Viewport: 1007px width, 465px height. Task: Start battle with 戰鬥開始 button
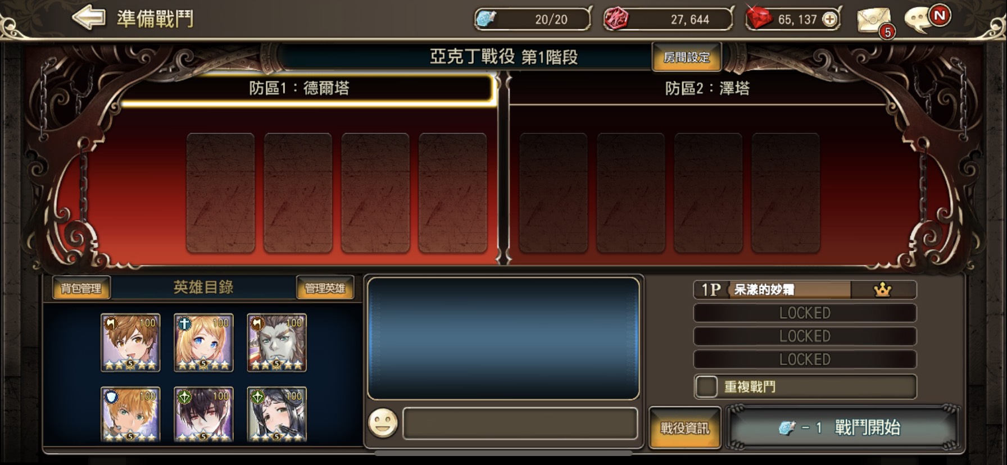[x=843, y=428]
